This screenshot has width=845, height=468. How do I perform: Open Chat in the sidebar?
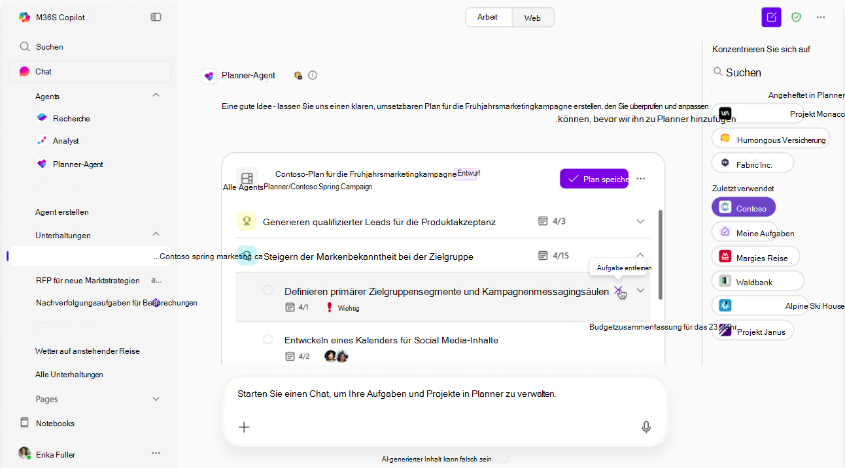(x=90, y=71)
